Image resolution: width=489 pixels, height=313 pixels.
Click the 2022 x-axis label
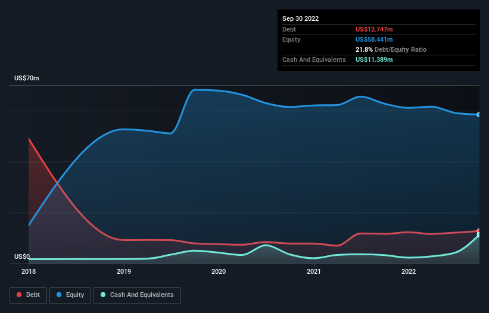point(409,271)
